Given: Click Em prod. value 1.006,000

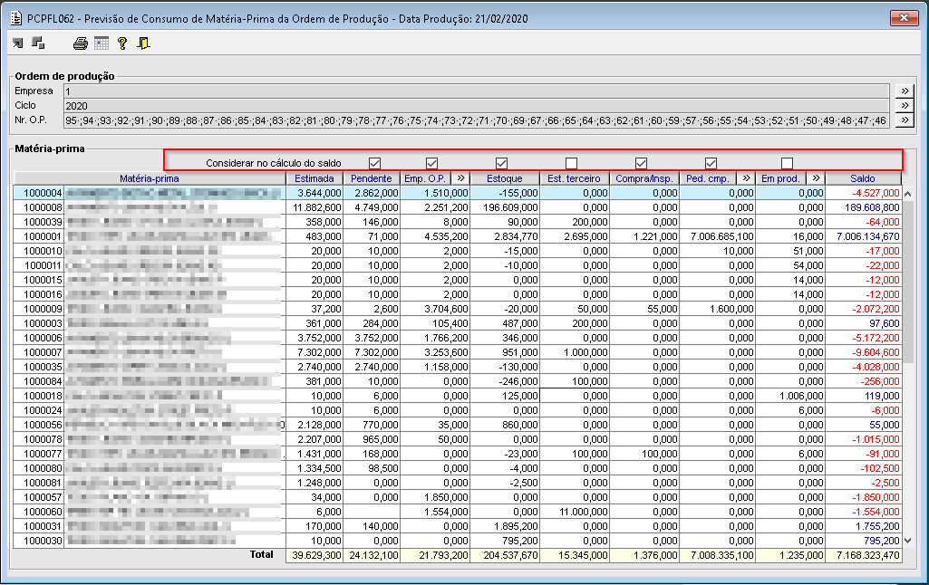Looking at the screenshot, I should (801, 396).
